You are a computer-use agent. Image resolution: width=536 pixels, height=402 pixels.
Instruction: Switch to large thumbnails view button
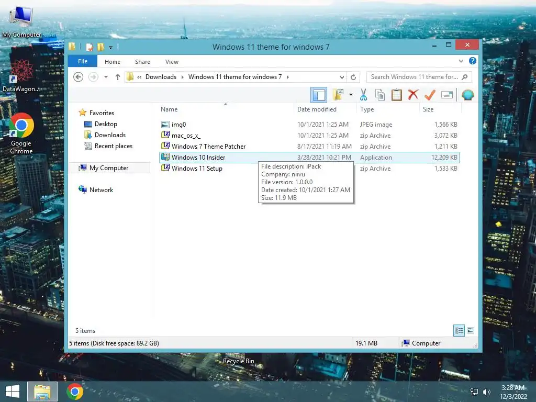coord(471,330)
